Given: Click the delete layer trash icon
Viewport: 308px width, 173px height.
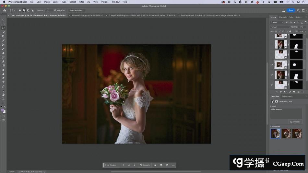Looking at the screenshot, I should click(x=303, y=92).
